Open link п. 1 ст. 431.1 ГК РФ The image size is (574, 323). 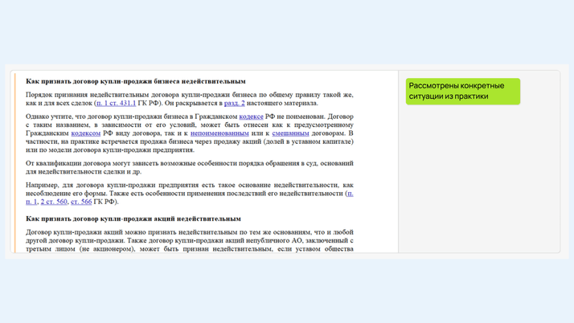pos(116,103)
